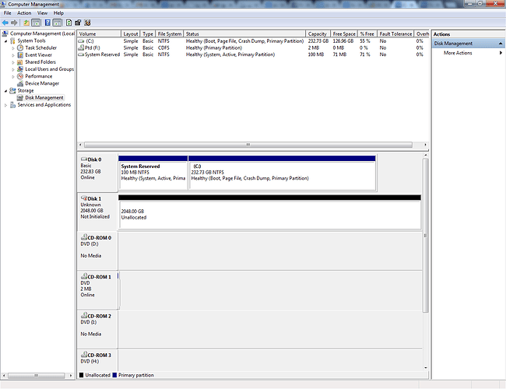The width and height of the screenshot is (506, 389).
Task: Select the System Tools node icon
Action: [x=12, y=40]
